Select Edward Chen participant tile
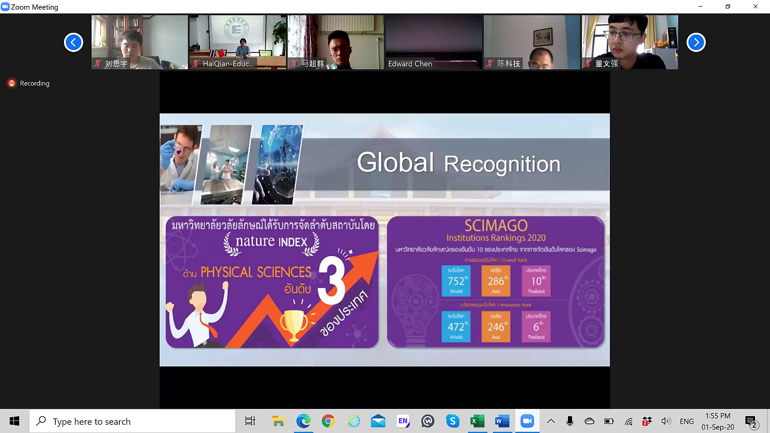 [434, 42]
